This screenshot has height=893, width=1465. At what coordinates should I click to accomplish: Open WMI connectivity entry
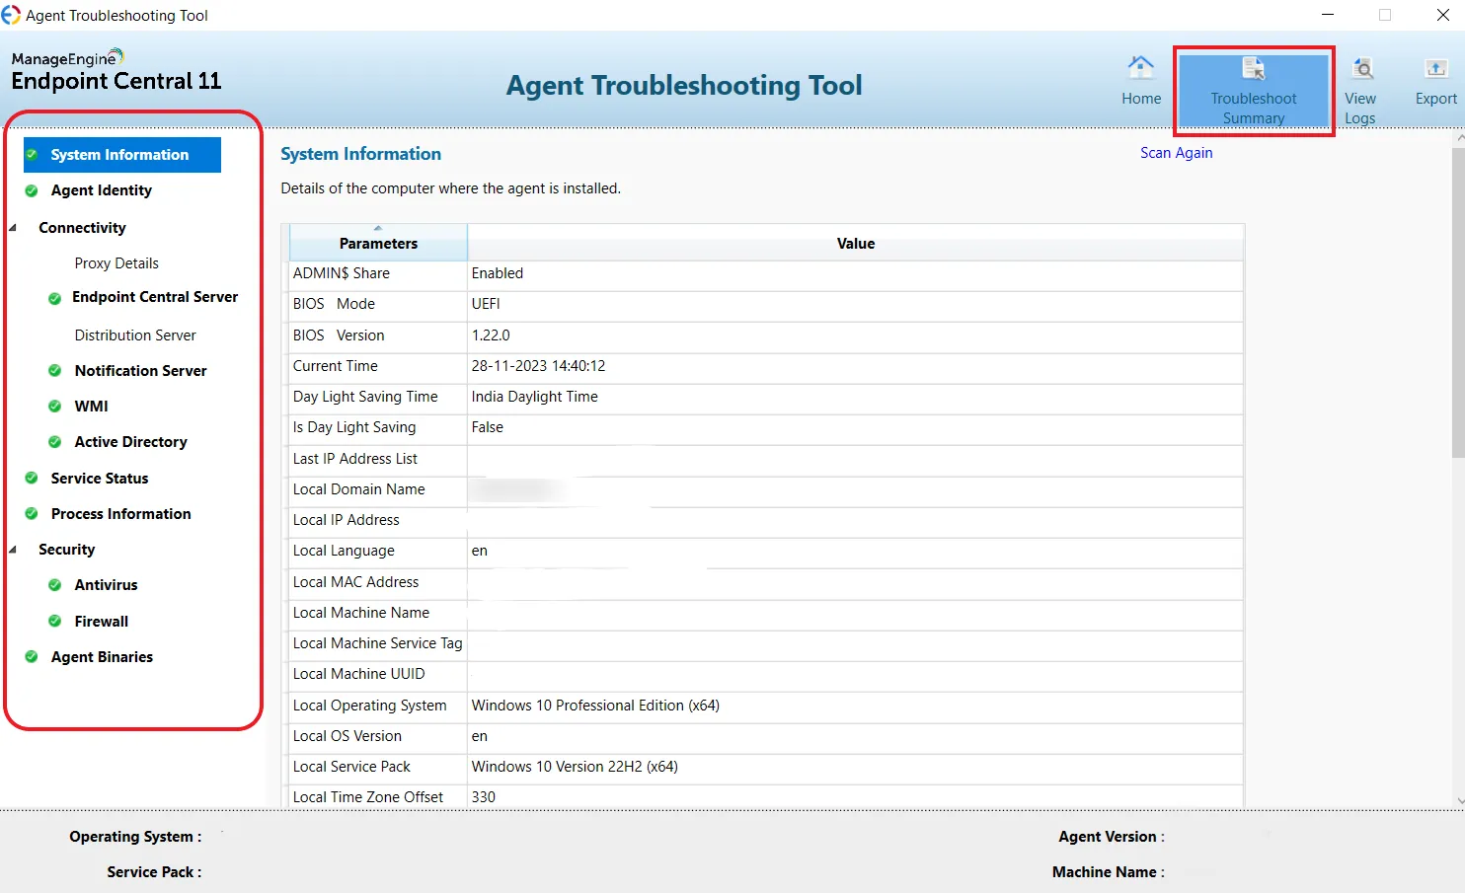point(91,407)
